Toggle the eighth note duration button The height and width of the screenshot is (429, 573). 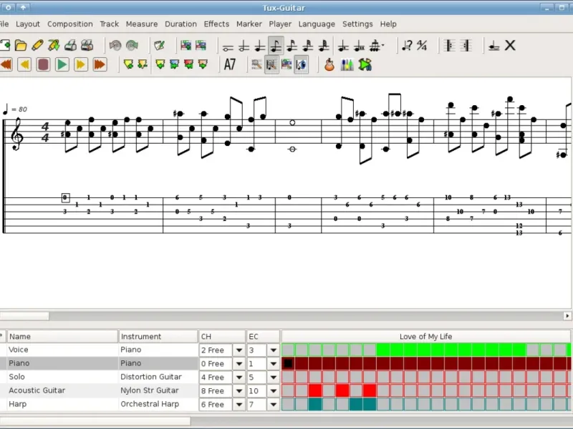click(x=276, y=46)
